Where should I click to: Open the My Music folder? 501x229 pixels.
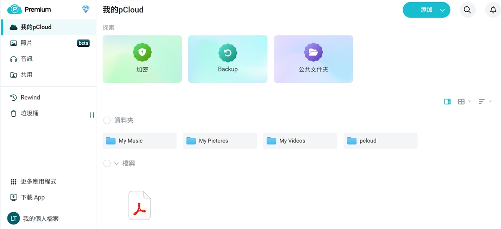click(139, 141)
